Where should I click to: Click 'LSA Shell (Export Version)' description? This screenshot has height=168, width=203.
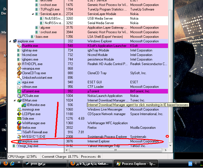coord(105,37)
